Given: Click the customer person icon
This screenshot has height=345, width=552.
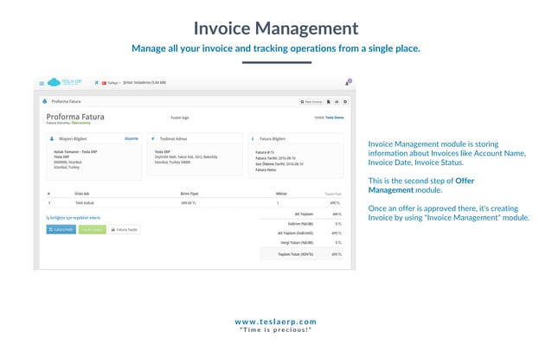Looking at the screenshot, I should [x=52, y=139].
